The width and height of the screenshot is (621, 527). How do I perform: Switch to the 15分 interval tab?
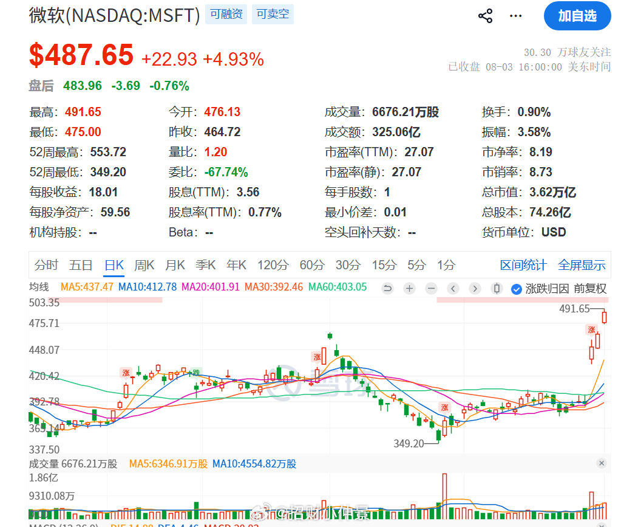point(384,265)
